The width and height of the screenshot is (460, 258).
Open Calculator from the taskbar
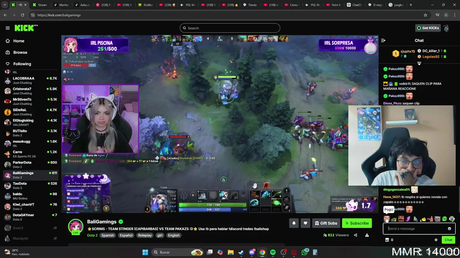click(x=315, y=252)
